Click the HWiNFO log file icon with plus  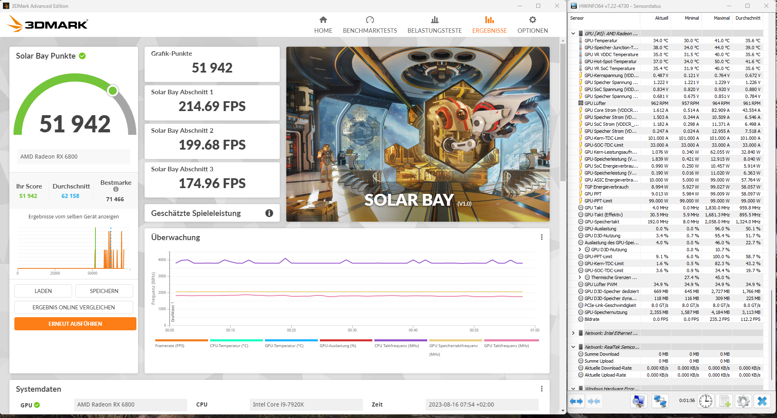coord(725,401)
